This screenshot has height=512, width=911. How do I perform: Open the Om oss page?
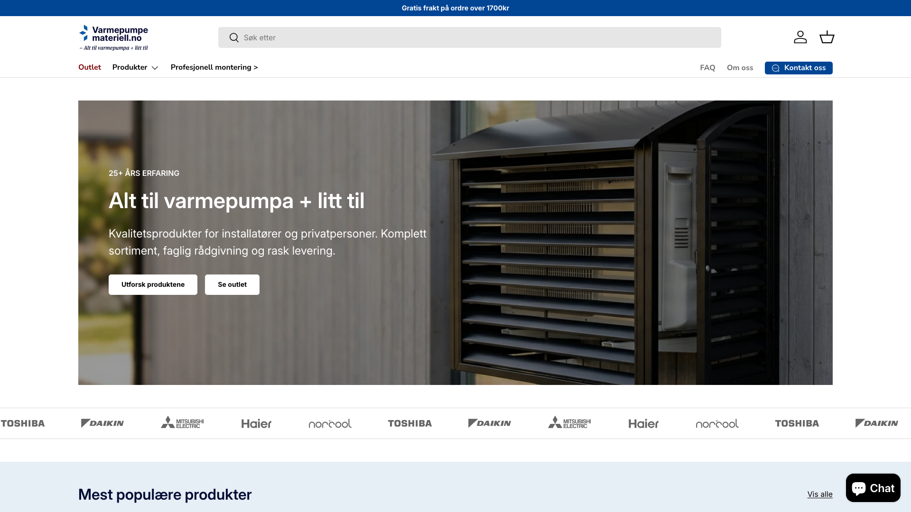740,68
